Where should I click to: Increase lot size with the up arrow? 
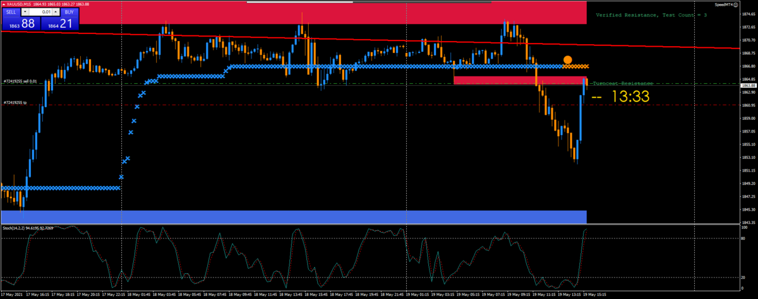pyautogui.click(x=55, y=12)
